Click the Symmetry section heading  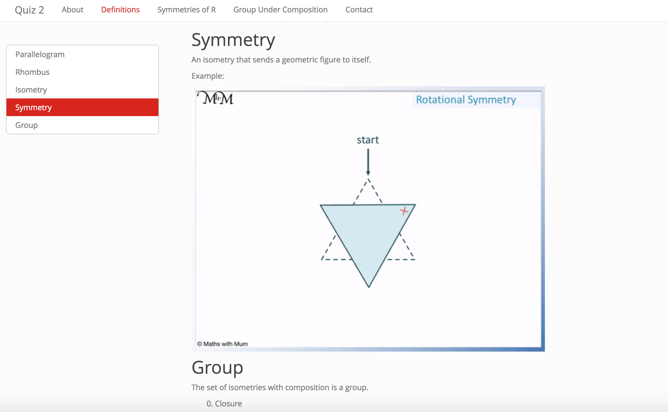point(233,40)
